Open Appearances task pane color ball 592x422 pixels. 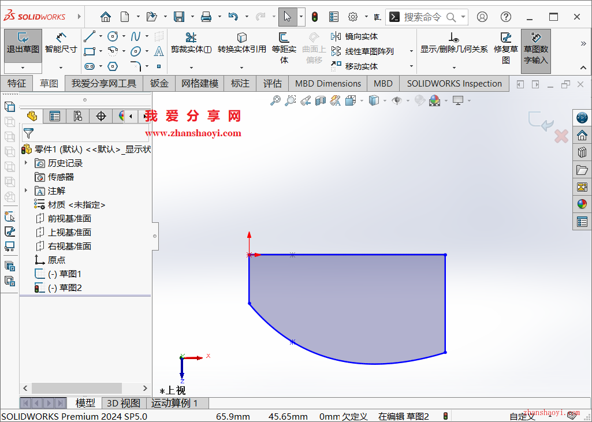point(582,204)
